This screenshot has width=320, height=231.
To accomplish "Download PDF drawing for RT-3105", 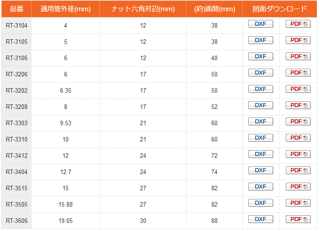I will 298,40.
